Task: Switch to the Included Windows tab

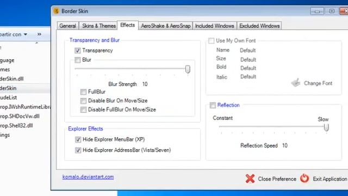Action: pyautogui.click(x=214, y=26)
